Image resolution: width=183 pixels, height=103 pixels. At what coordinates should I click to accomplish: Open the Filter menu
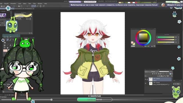(34, 4)
